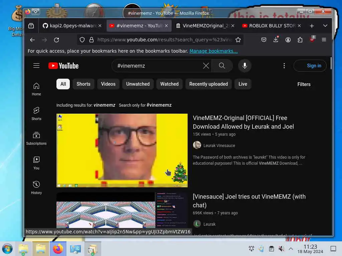Select the Watched filter chip
The height and width of the screenshot is (256, 342).
(x=169, y=84)
